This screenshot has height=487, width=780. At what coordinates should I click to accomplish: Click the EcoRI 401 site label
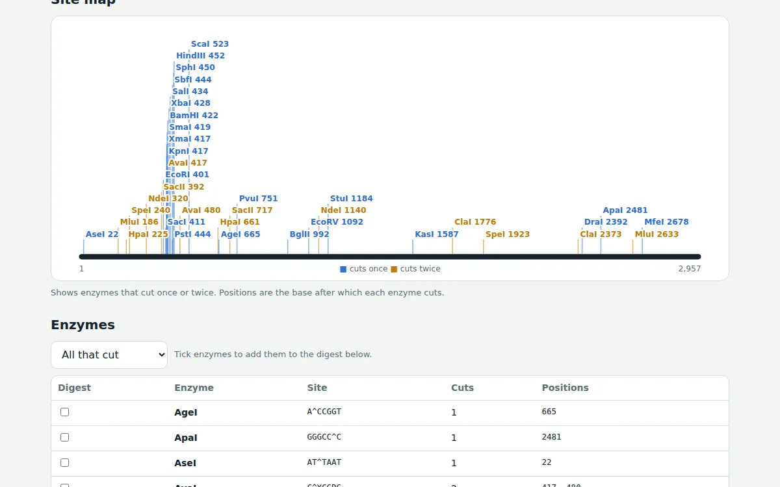tap(187, 175)
